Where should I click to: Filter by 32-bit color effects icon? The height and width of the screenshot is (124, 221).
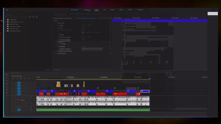click(33, 17)
